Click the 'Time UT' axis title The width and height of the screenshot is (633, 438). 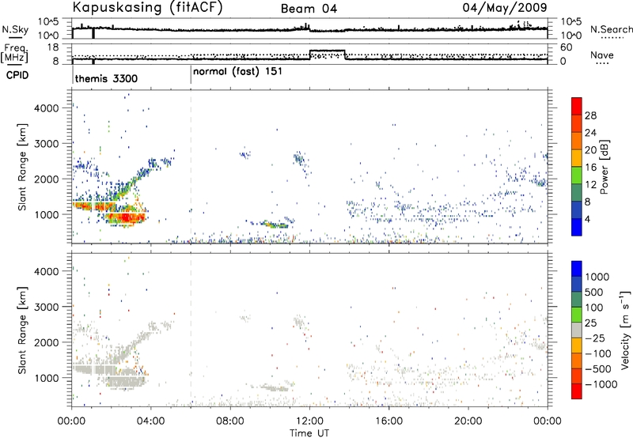(309, 433)
